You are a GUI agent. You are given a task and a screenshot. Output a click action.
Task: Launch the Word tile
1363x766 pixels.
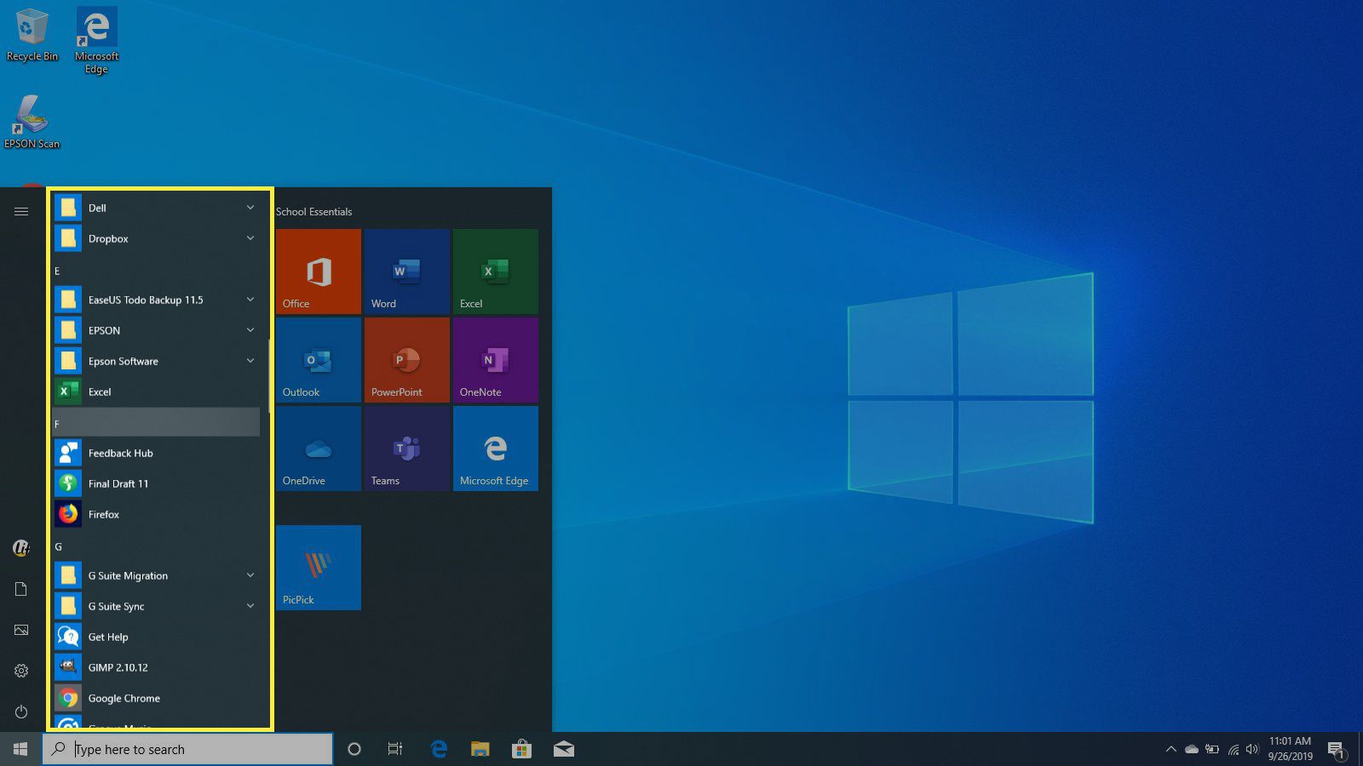click(x=407, y=272)
